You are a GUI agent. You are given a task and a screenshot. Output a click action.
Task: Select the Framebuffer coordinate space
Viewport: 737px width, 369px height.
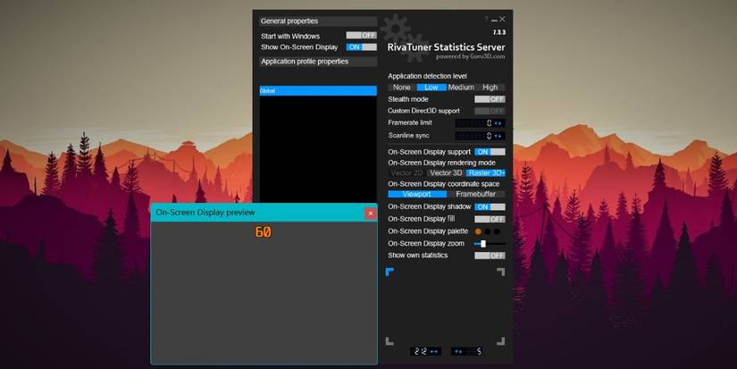pos(475,194)
